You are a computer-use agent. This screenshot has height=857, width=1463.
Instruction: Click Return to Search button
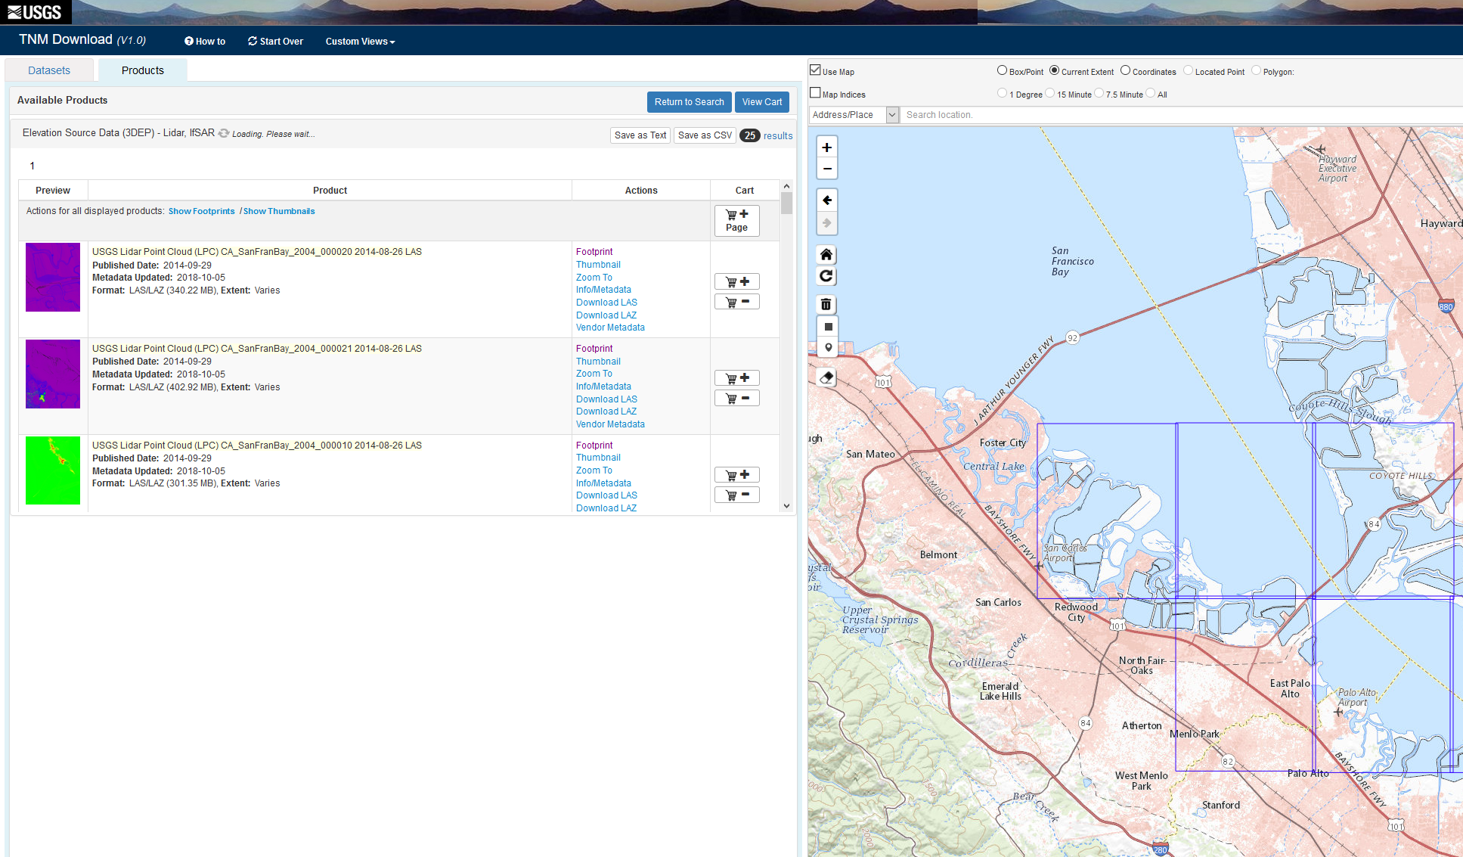[x=689, y=102]
